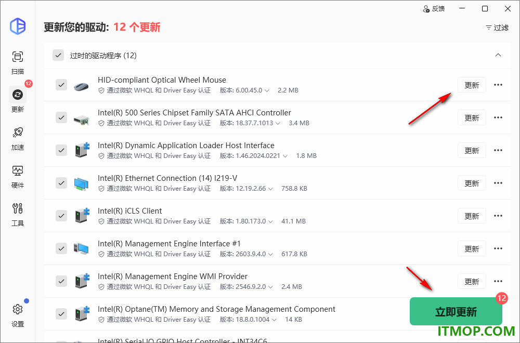
Task: Open more options for Management Engine Interface #1
Action: click(498, 248)
